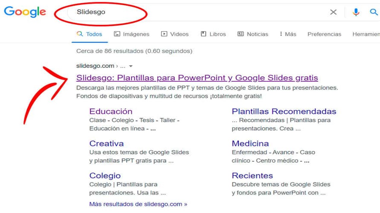Open the Plantillas Recomendadas sitelink
Screen dimensions: 380x213
(284, 112)
